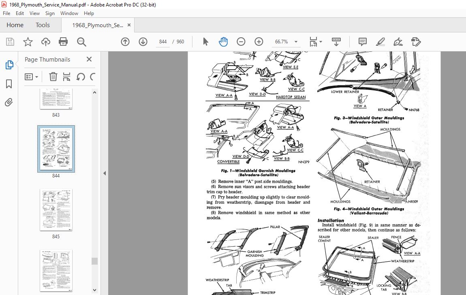This screenshot has height=295, width=466.
Task: Click the Fig. 1 Windshield Garnish Mouldings caption
Action: tap(258, 173)
